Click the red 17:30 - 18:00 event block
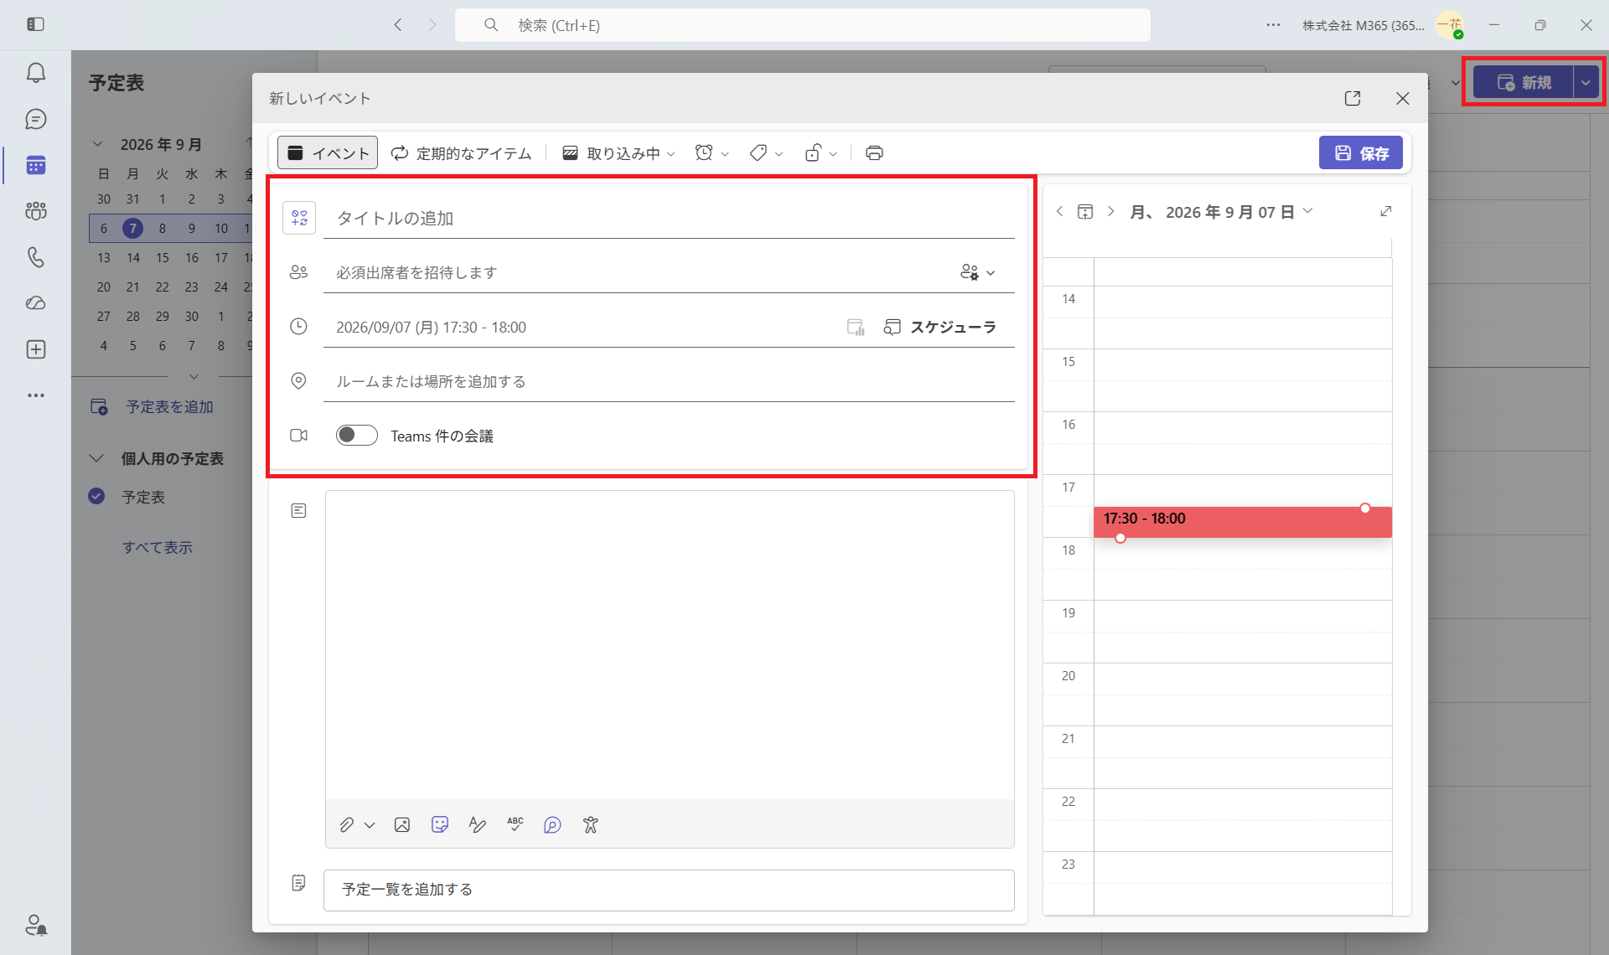1609x955 pixels. click(x=1243, y=522)
